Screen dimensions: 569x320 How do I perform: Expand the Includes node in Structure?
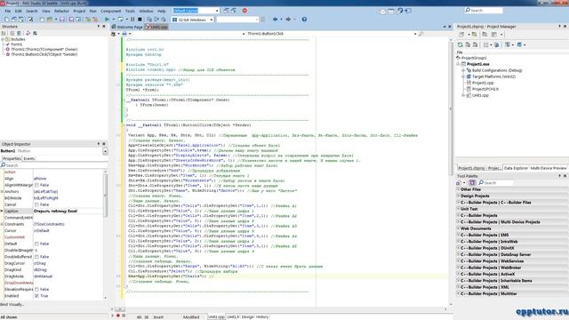[x=3, y=39]
